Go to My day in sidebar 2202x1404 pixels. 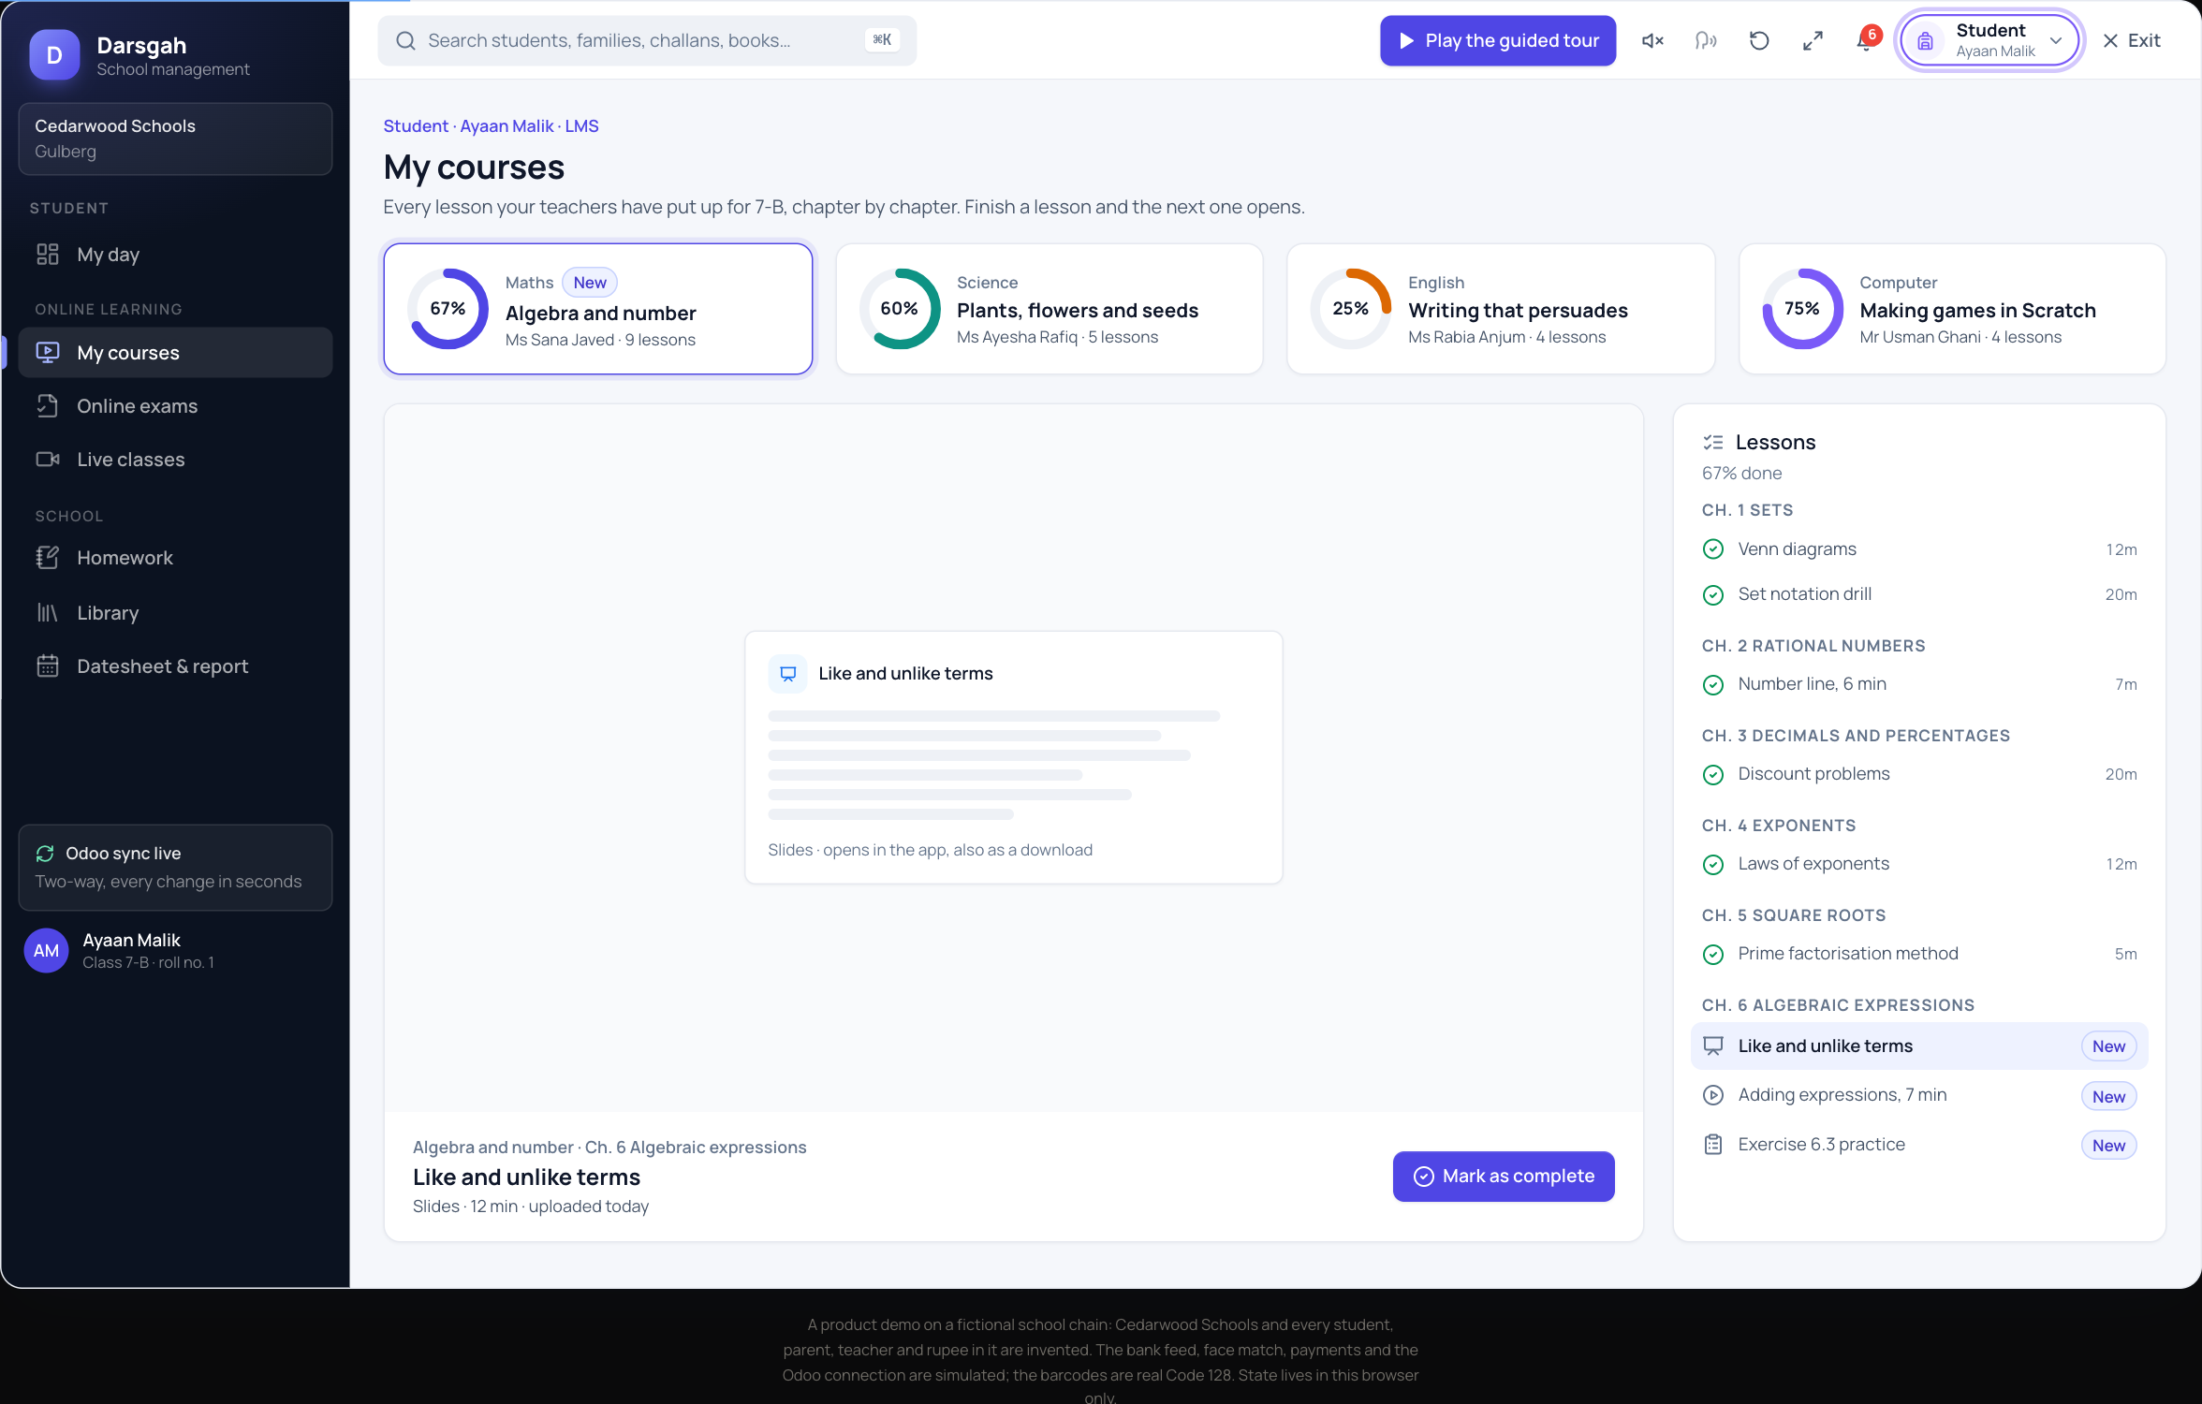click(x=175, y=255)
